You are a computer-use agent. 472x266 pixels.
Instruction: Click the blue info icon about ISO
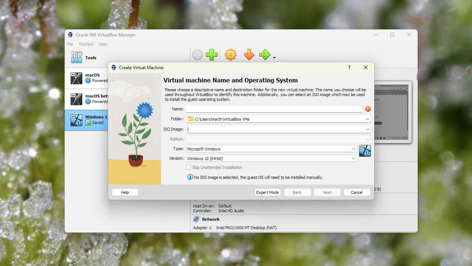tap(190, 177)
